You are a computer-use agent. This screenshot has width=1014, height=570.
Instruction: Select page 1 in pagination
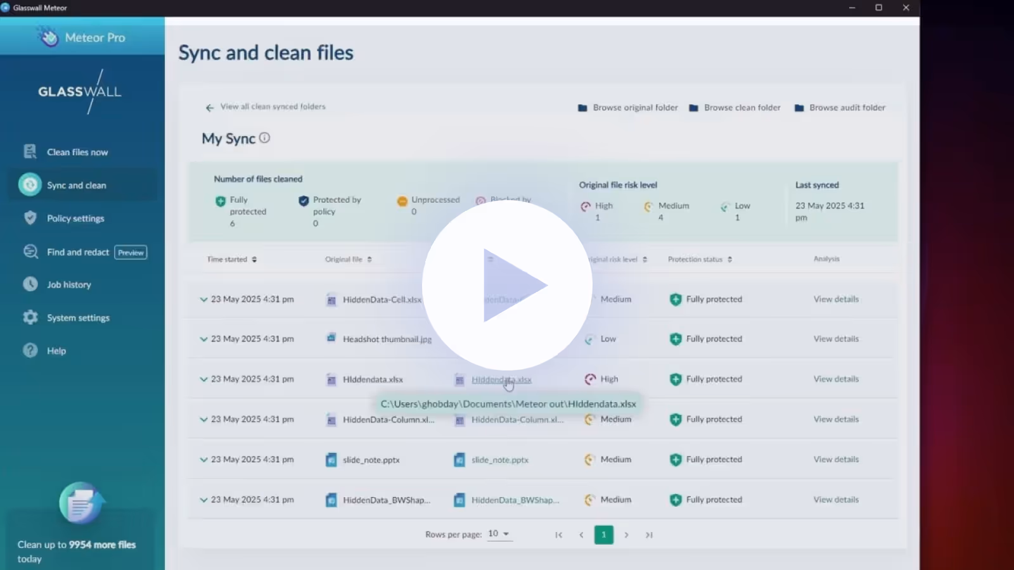(x=603, y=535)
